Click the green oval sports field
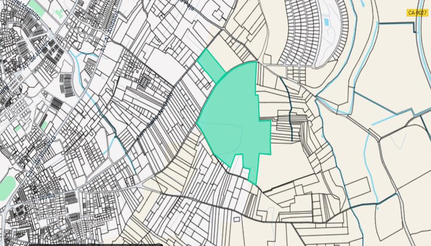The image size is (431, 246). pos(7,186)
